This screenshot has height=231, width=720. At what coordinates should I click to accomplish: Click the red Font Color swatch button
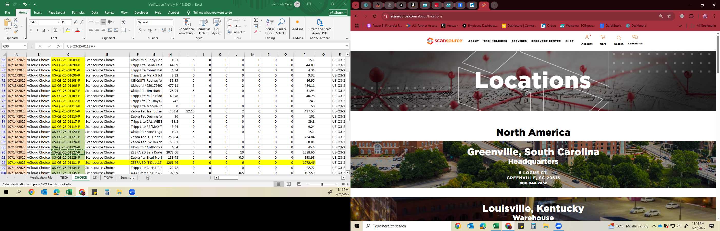(78, 30)
